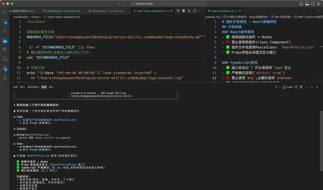Viewport: 323px width, 190px height.
Task: Click line number 12 in team-standards.md editor
Action: [214, 78]
